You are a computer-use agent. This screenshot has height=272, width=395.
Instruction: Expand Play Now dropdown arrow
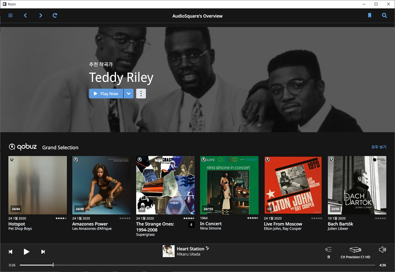pyautogui.click(x=129, y=94)
